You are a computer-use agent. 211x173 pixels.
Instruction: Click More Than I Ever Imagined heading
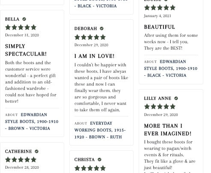pyautogui.click(x=168, y=130)
